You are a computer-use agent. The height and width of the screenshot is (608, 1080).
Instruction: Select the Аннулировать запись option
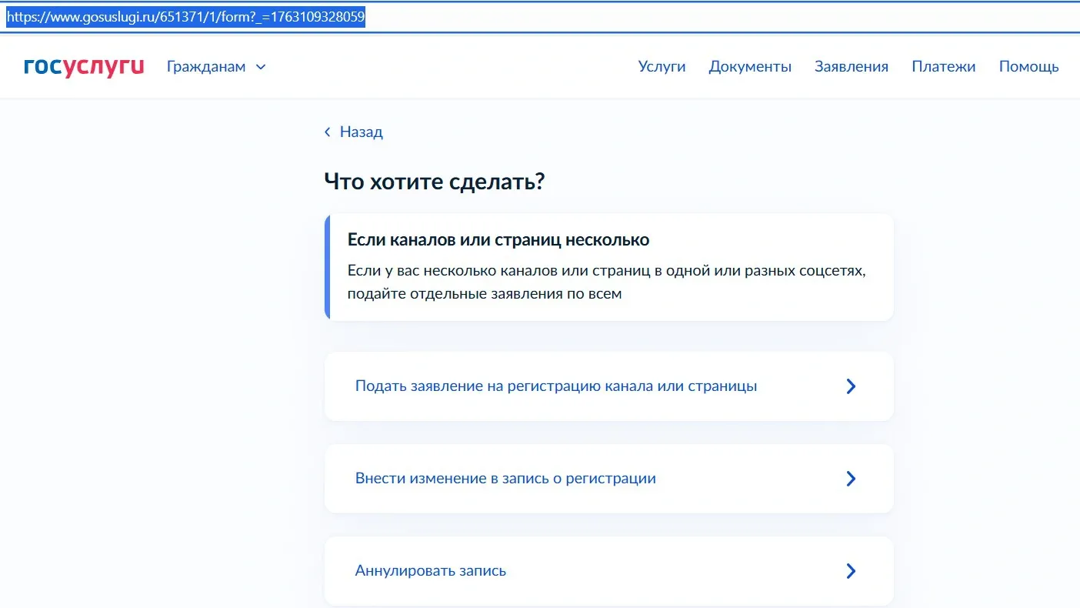[430, 571]
